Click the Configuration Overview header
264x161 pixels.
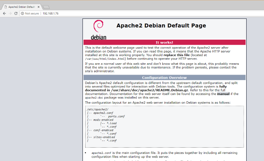click(x=164, y=77)
